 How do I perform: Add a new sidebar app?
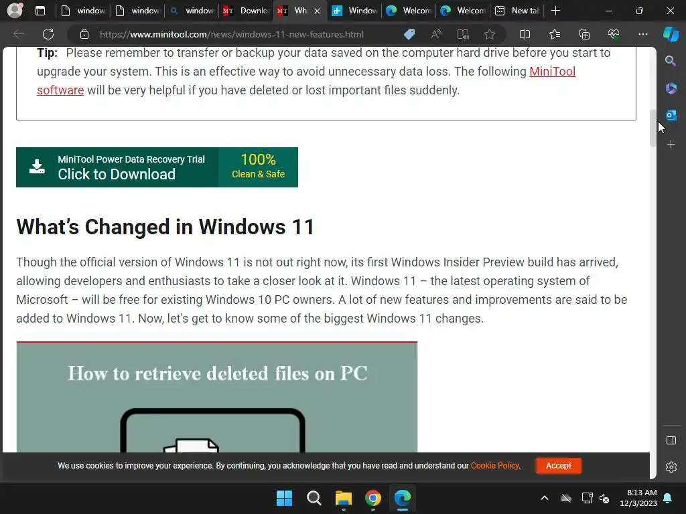tap(671, 145)
